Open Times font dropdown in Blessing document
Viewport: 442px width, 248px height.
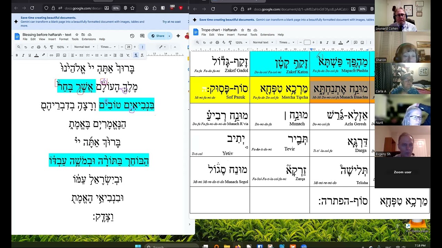coord(108,47)
